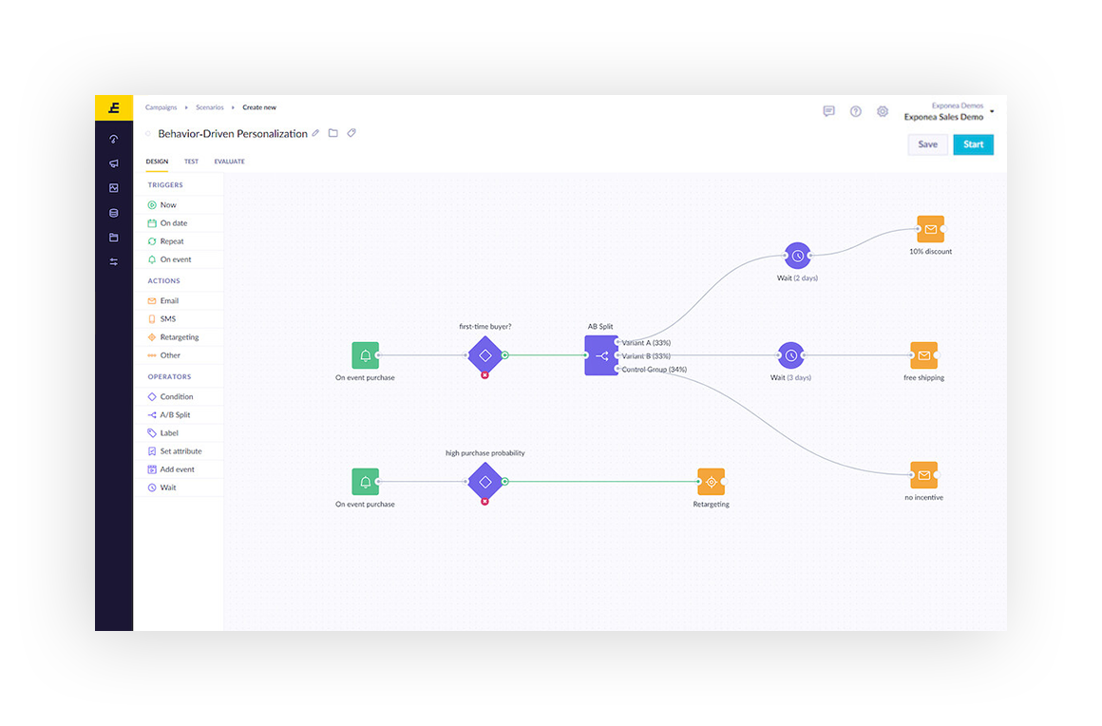Click the tag icon beside scenario title
This screenshot has width=1102, height=726.
351,134
